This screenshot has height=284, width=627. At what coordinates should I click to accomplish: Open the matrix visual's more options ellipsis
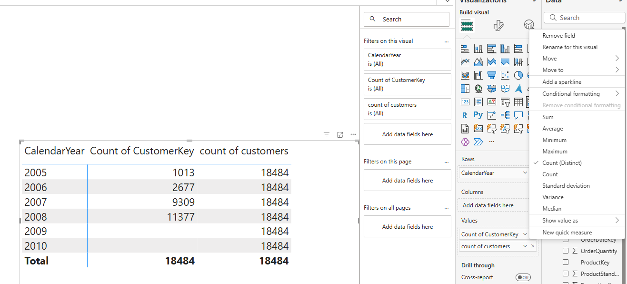coord(353,135)
